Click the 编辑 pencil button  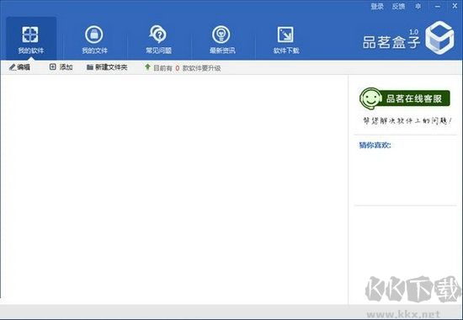click(19, 67)
